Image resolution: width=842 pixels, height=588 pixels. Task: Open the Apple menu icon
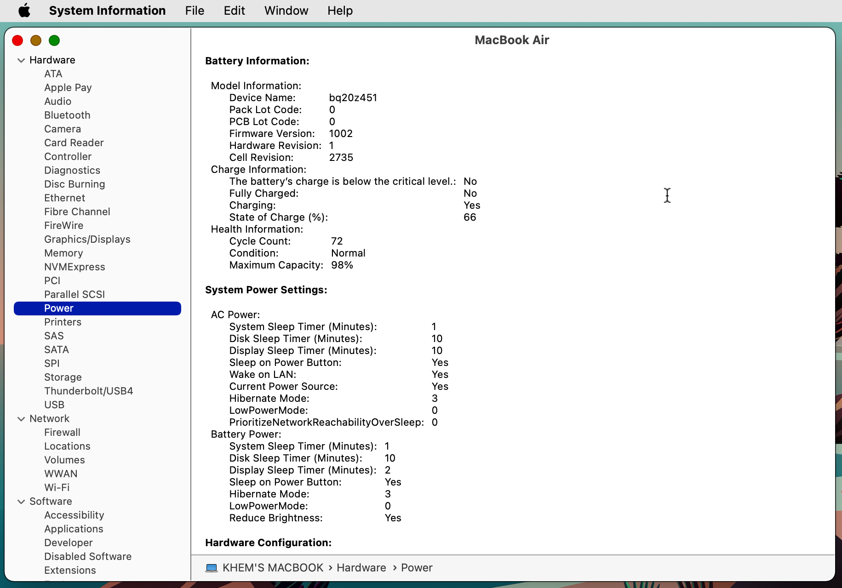tap(24, 10)
